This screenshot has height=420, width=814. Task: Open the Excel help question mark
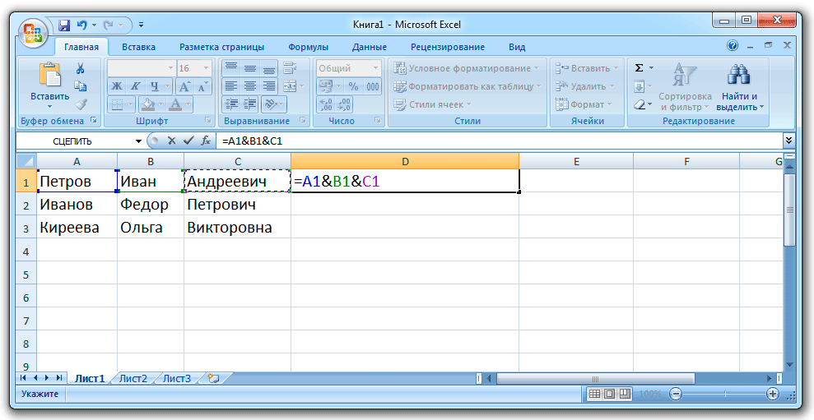click(733, 46)
